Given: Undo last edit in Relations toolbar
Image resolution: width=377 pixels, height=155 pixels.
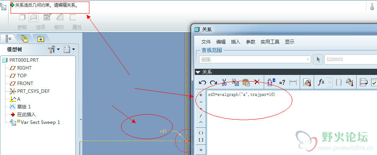Looking at the screenshot, I should (203, 83).
